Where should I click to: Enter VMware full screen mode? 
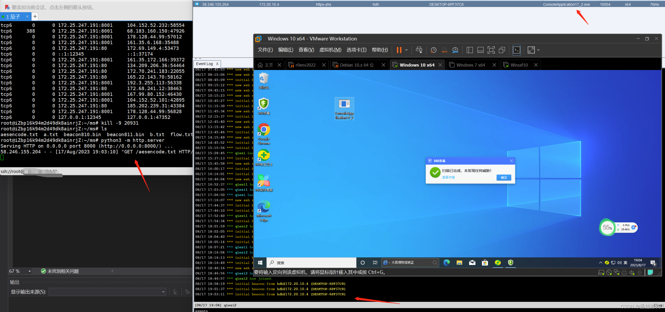491,50
